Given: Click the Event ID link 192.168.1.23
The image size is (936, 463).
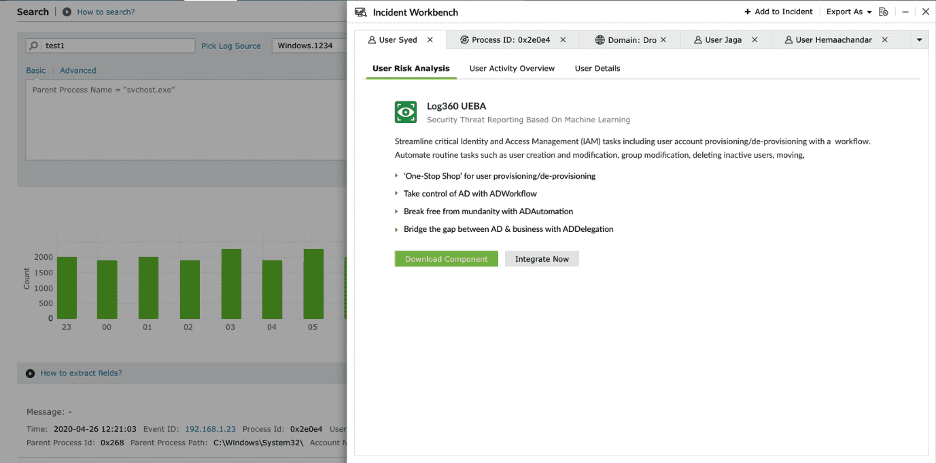Looking at the screenshot, I should [x=210, y=429].
